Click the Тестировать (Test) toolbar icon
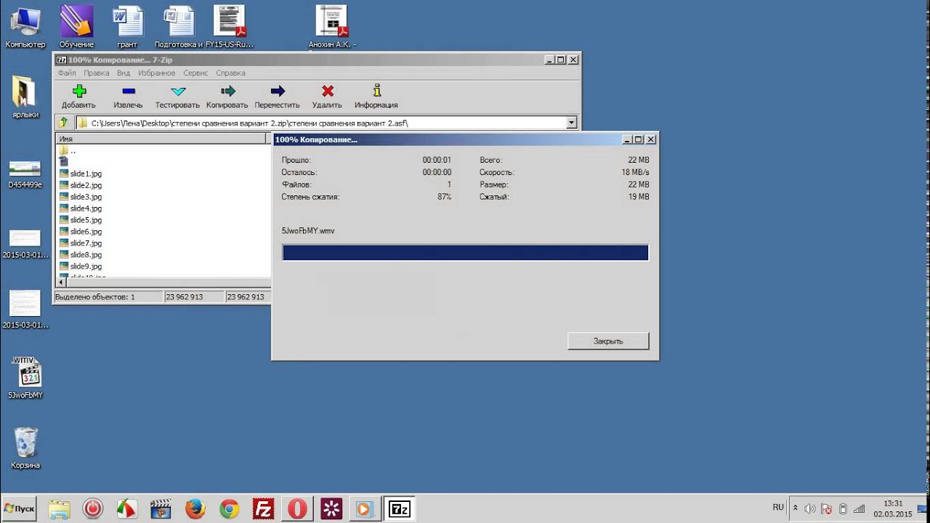 (x=178, y=91)
